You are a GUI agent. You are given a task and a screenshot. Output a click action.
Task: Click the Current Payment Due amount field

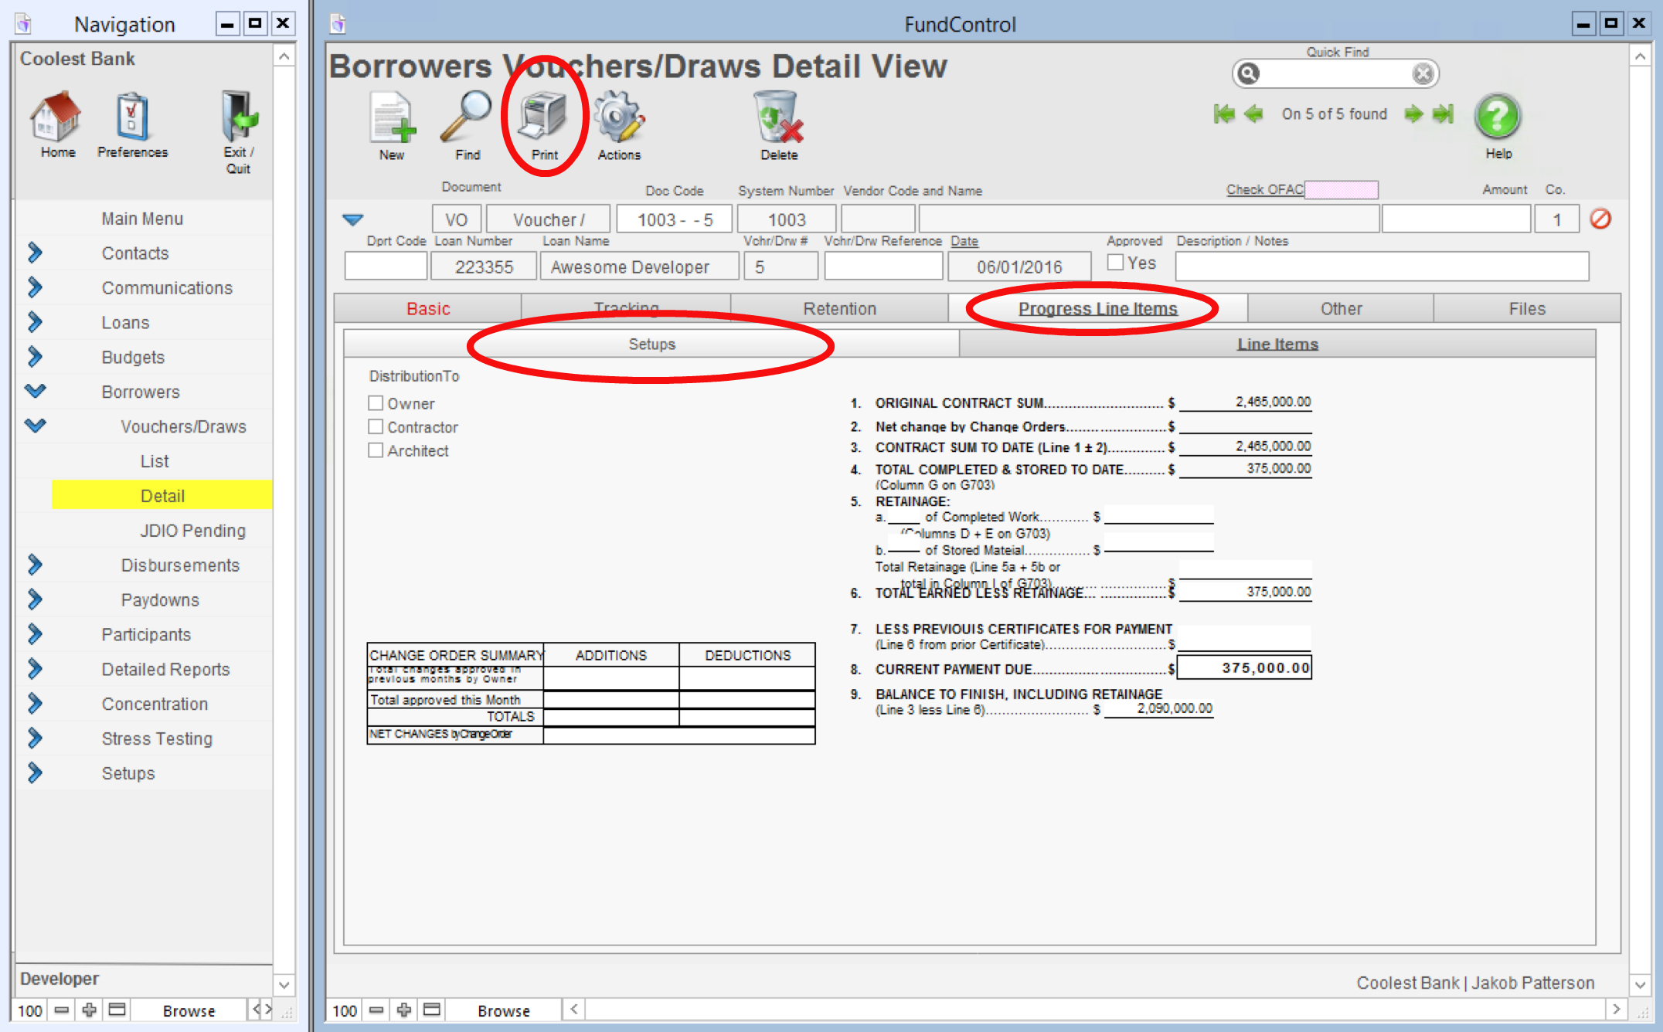point(1244,667)
